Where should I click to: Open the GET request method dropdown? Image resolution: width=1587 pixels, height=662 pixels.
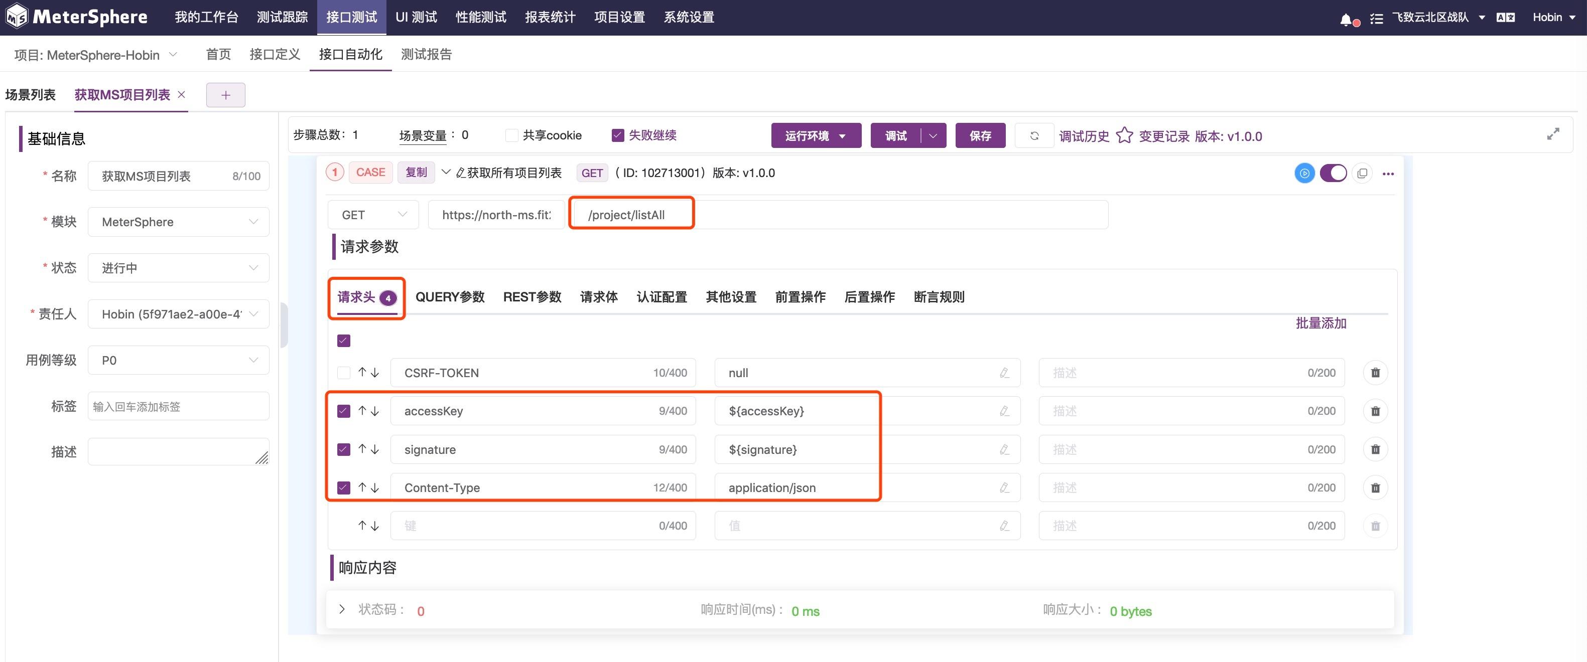pyautogui.click(x=373, y=214)
